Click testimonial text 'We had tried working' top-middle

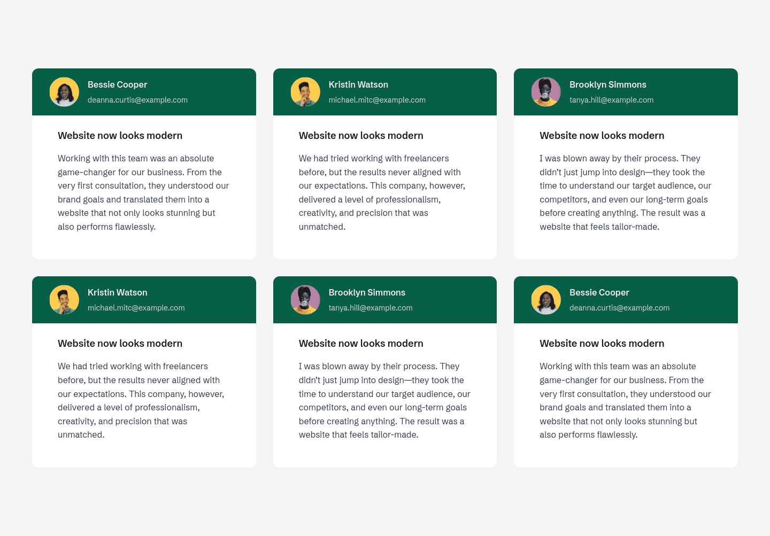pos(382,192)
